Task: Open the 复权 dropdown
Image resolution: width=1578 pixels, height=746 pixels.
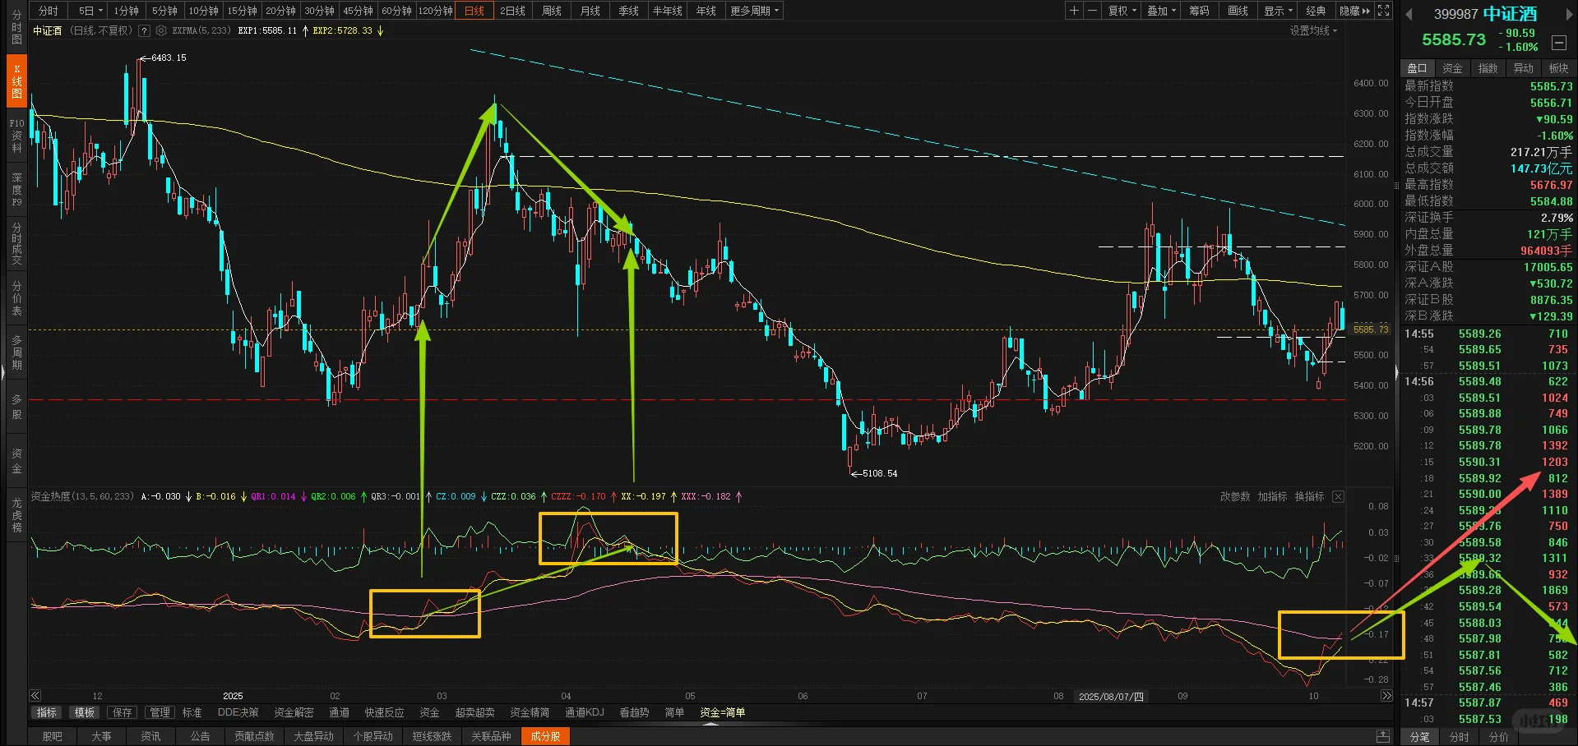Action: coord(1122,11)
